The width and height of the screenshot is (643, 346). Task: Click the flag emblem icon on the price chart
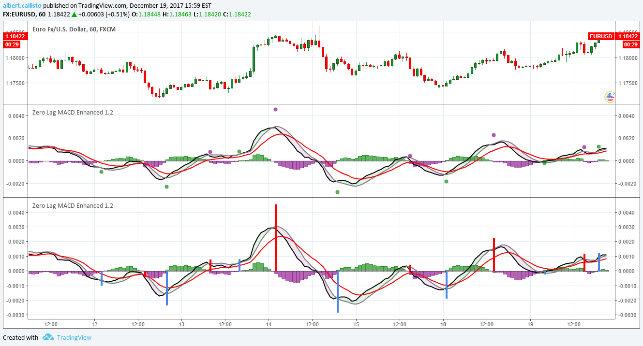(609, 97)
